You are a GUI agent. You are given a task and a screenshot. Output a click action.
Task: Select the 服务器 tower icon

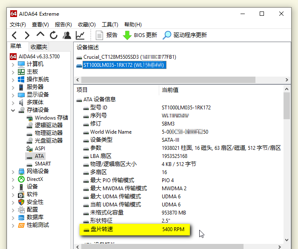[21, 87]
